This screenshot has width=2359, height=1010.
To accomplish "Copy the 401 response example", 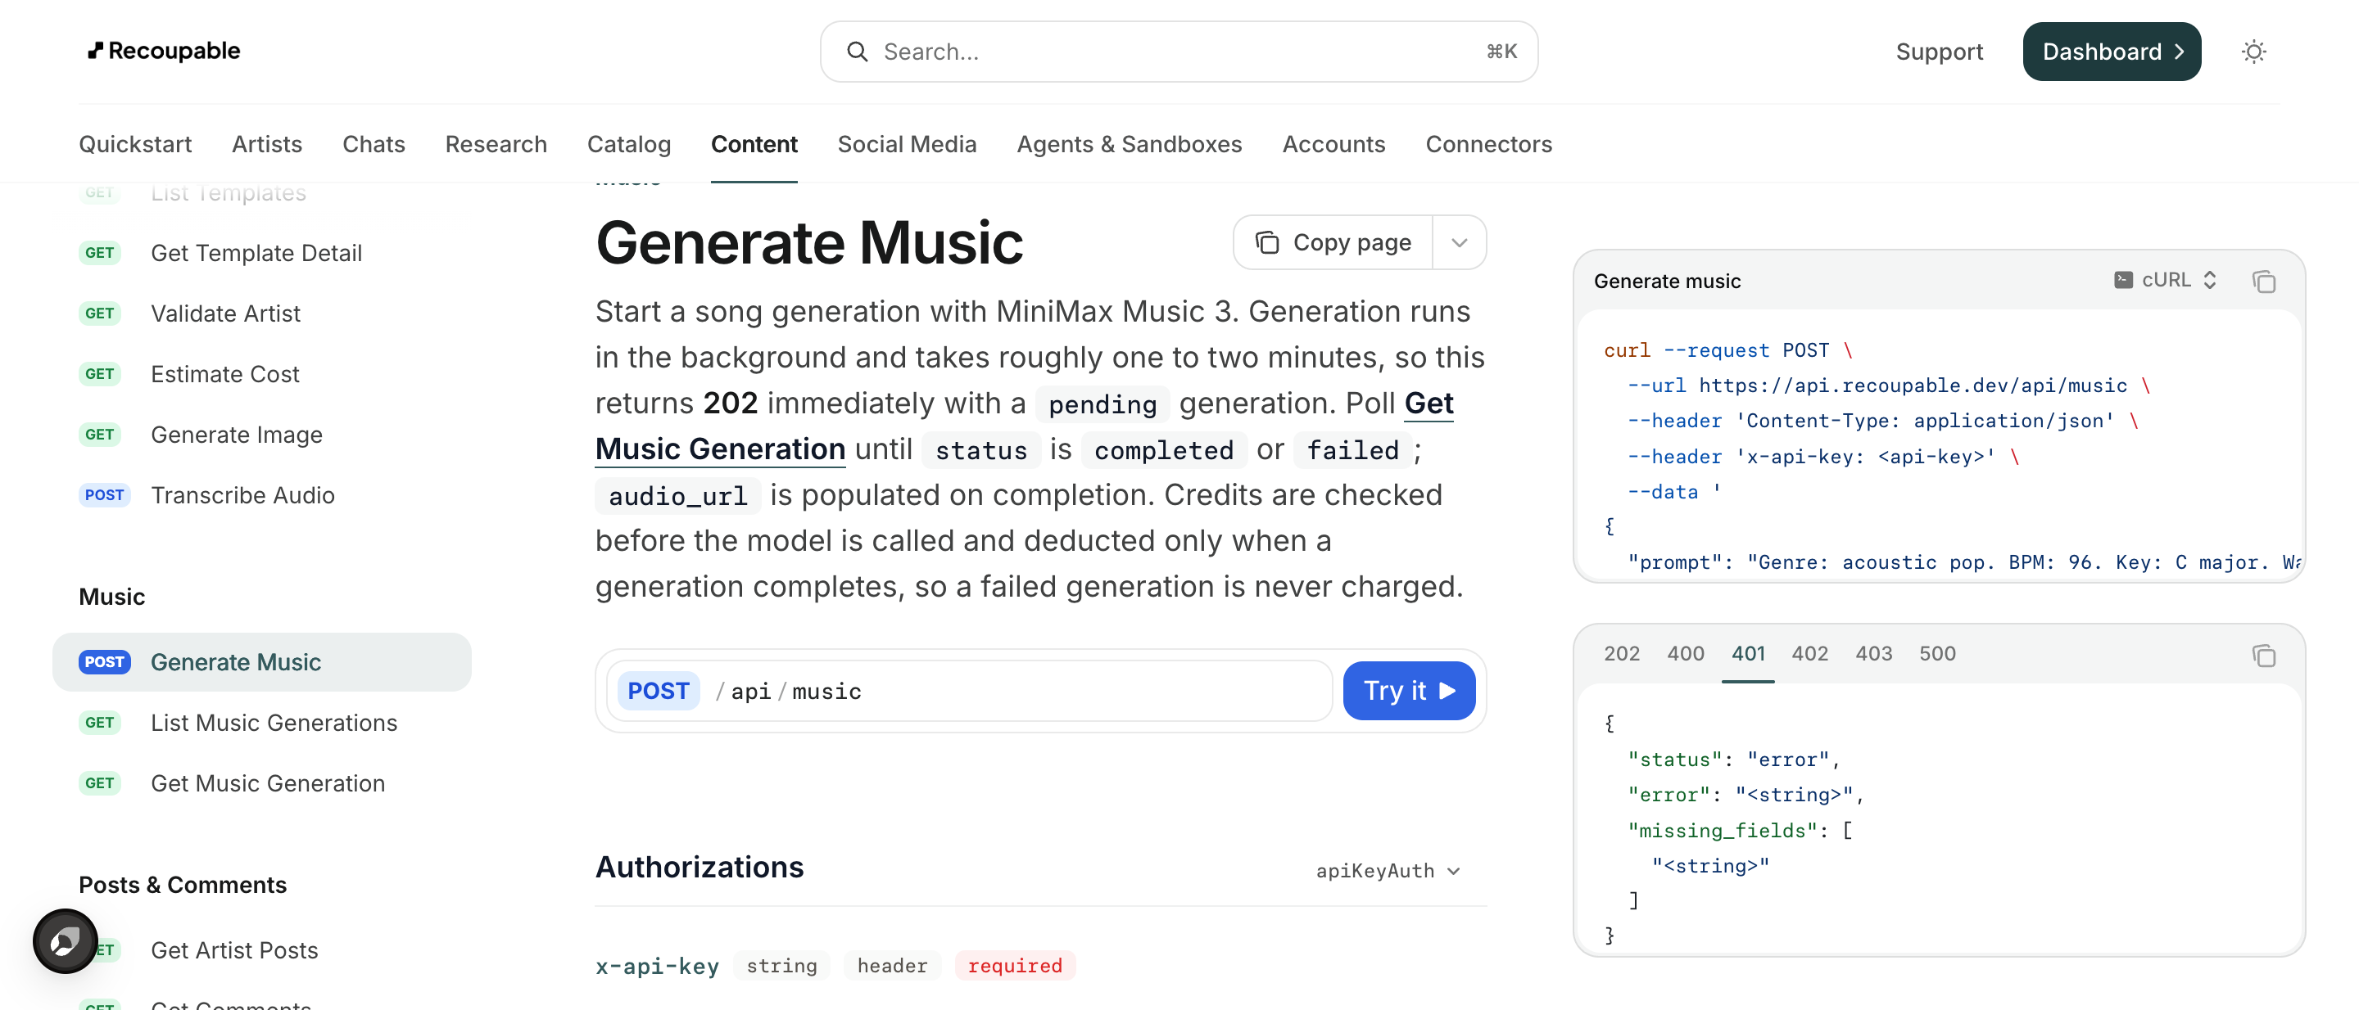I will tap(2264, 655).
